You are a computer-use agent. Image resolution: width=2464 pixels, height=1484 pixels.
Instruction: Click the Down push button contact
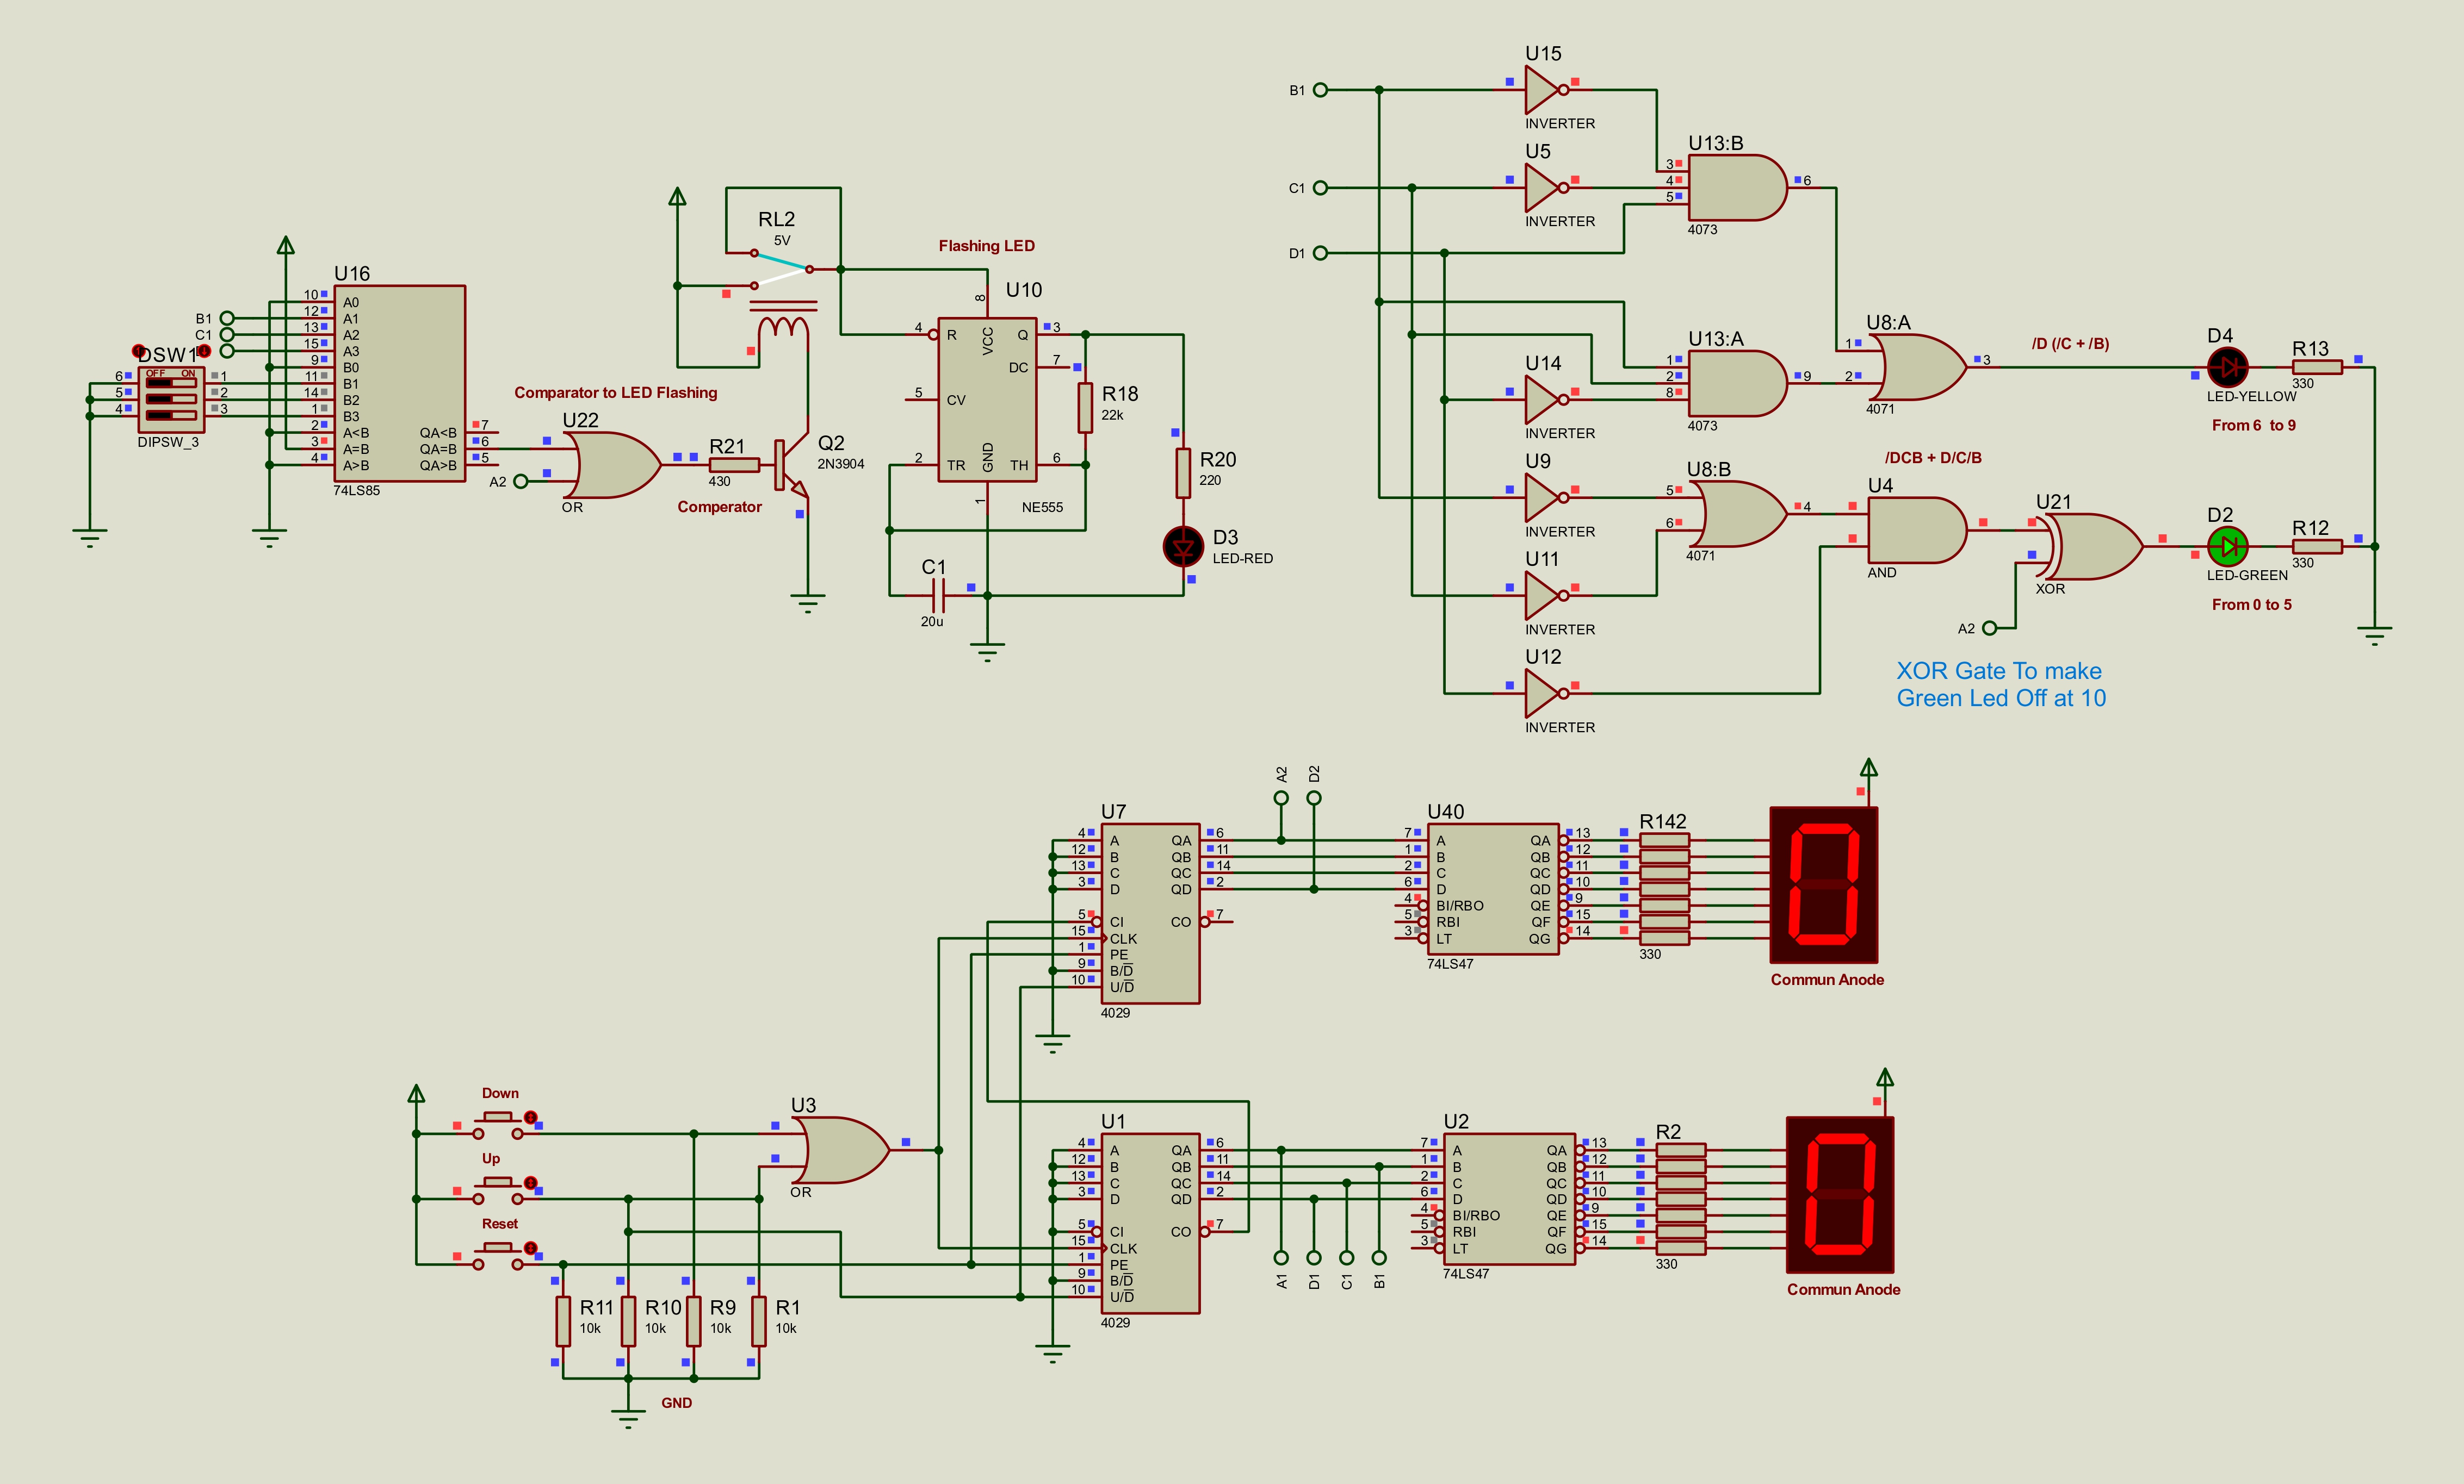(498, 1125)
